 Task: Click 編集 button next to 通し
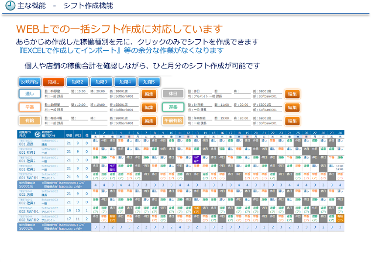[x=149, y=94]
